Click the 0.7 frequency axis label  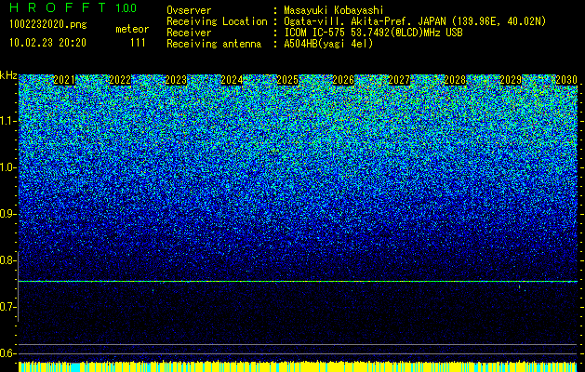tap(7, 307)
